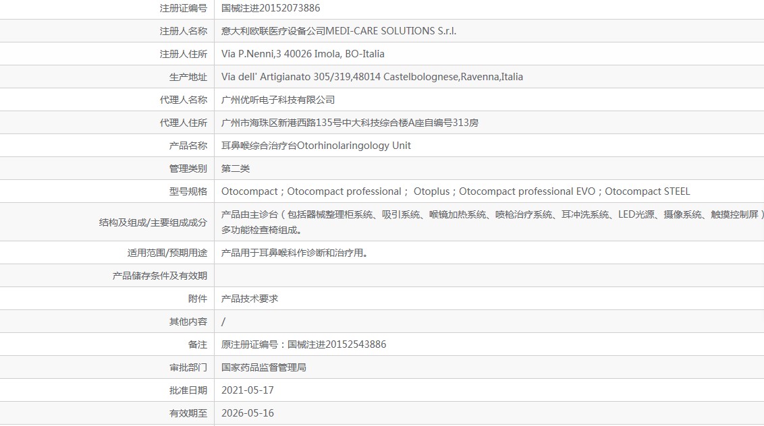The height and width of the screenshot is (426, 764).
Task: Click the 注册人住所 label
Action: pyautogui.click(x=183, y=54)
